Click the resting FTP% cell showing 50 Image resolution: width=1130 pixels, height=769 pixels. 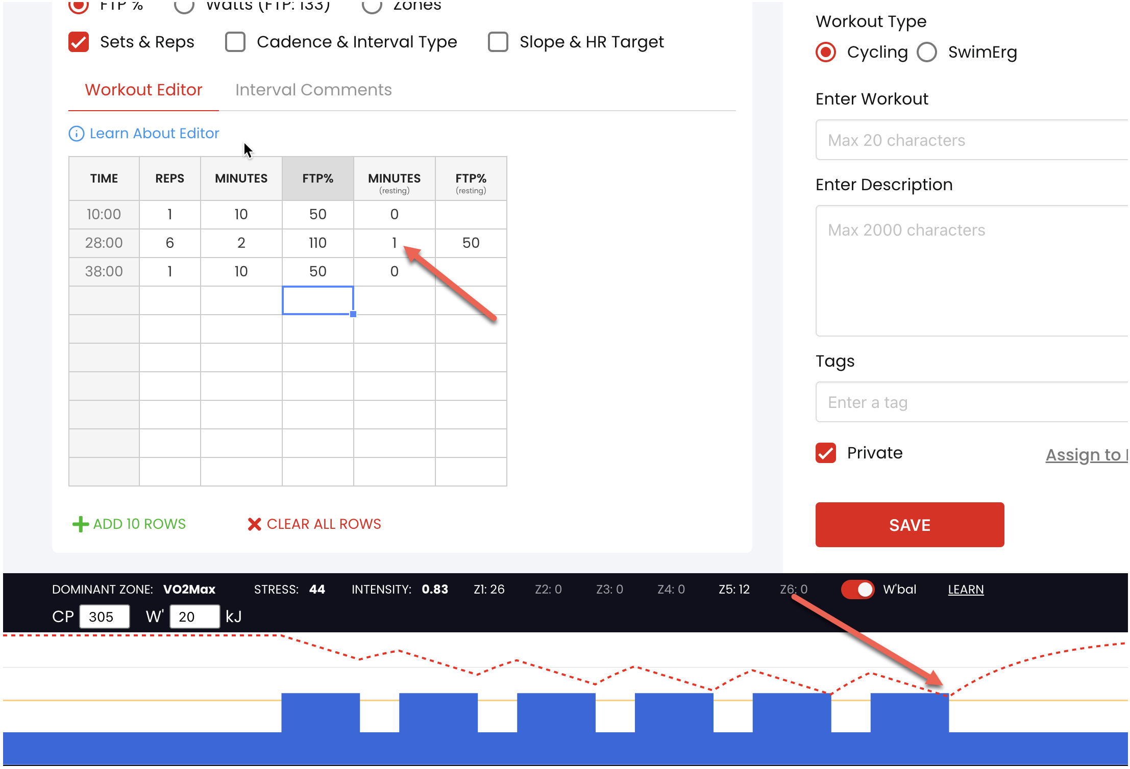(x=471, y=243)
